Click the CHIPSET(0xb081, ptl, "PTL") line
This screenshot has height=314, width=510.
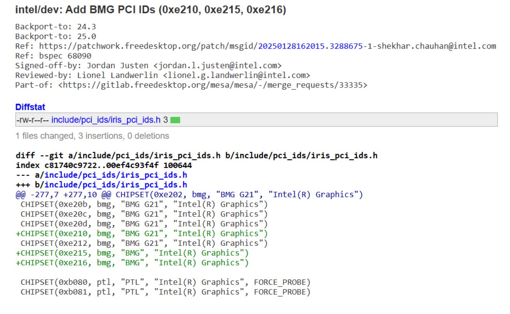166,292
